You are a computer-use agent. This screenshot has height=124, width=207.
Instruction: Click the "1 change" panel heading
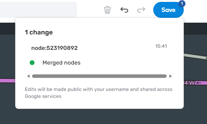(x=39, y=33)
